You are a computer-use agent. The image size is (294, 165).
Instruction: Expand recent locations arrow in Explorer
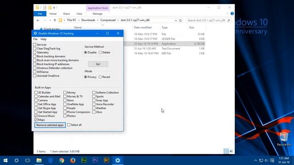click(50, 20)
